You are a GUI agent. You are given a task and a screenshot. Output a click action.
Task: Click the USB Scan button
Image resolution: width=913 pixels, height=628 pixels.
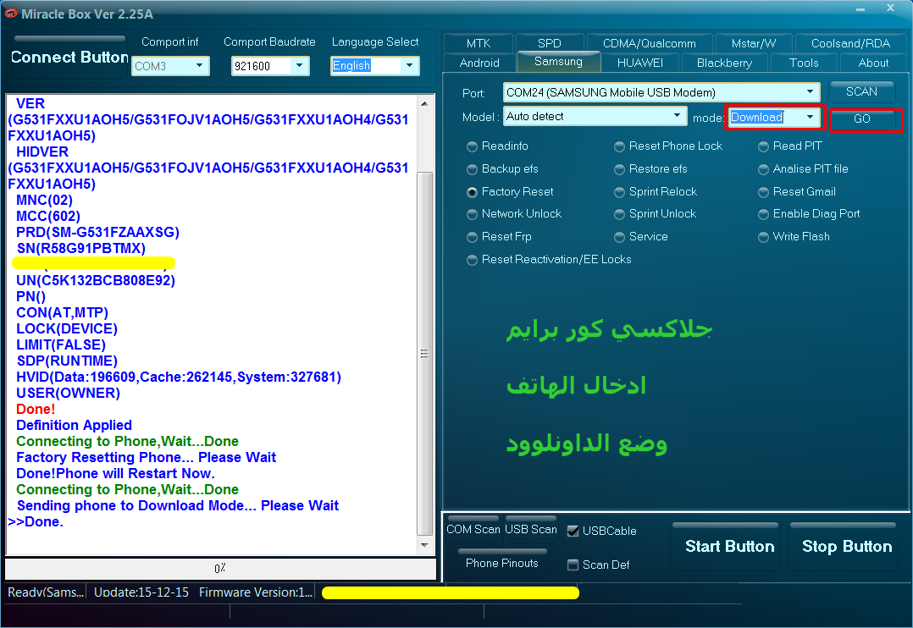(x=530, y=528)
